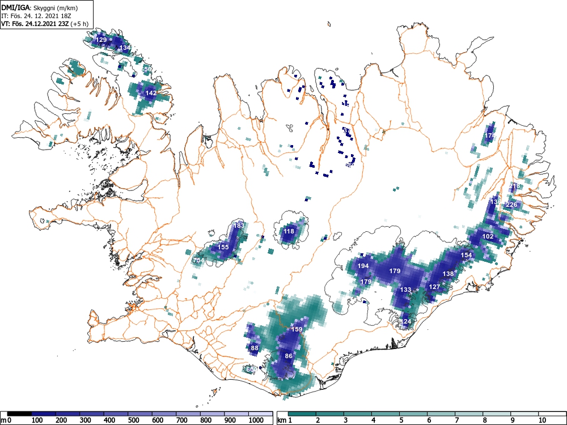
Task: Click the 10 tick in the km legend
Action: click(x=542, y=420)
